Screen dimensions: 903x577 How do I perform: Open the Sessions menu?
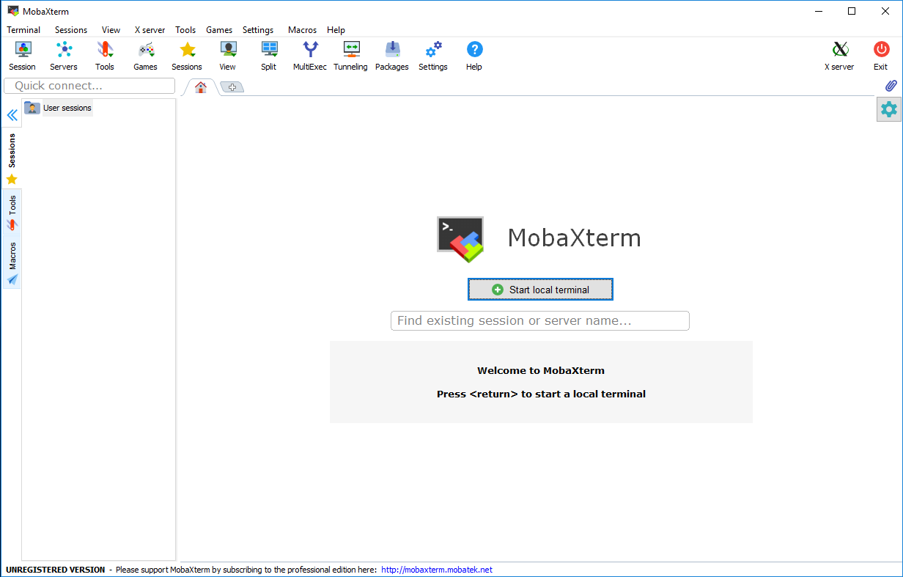[x=71, y=30]
